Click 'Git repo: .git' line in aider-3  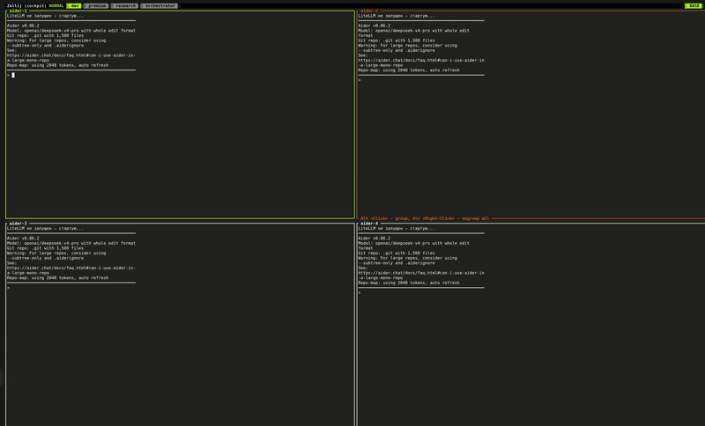pyautogui.click(x=45, y=248)
